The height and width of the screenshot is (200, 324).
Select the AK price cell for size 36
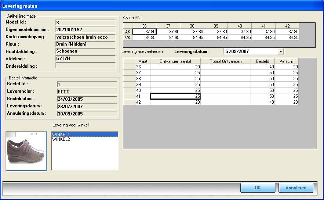[144, 32]
